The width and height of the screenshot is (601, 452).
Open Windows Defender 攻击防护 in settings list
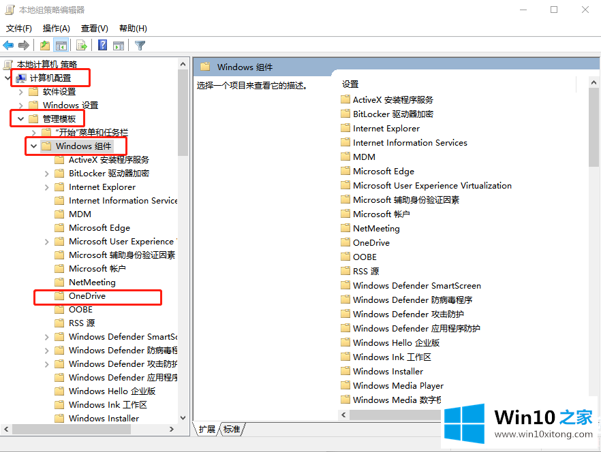click(x=408, y=314)
